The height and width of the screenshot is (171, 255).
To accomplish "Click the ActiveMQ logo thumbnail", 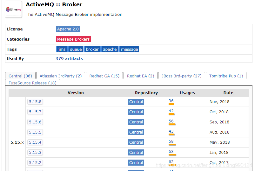I will pyautogui.click(x=14, y=10).
